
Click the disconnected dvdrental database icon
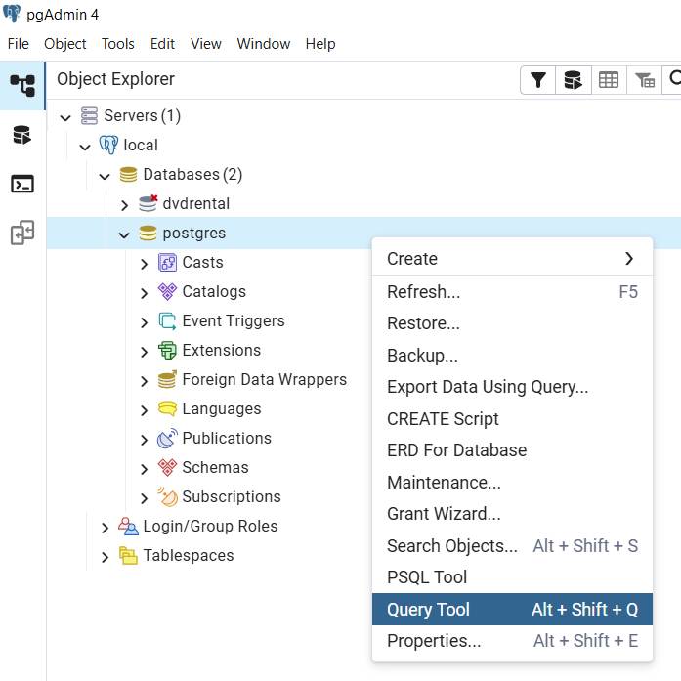148,203
